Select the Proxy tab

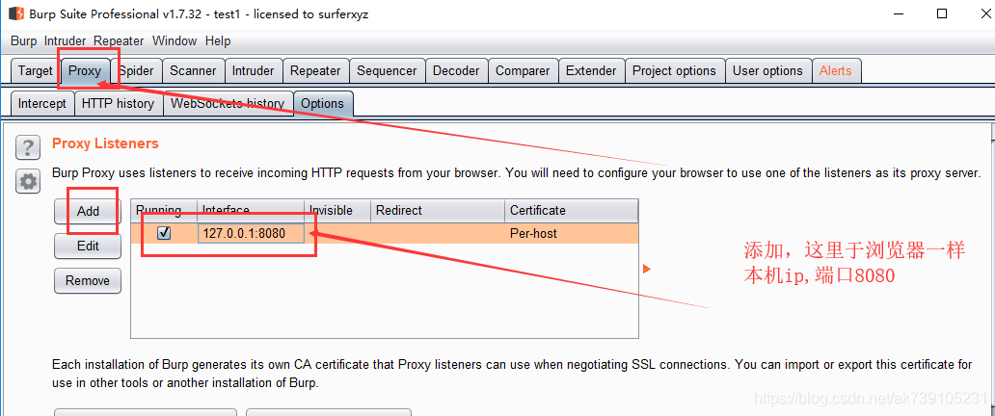point(85,70)
